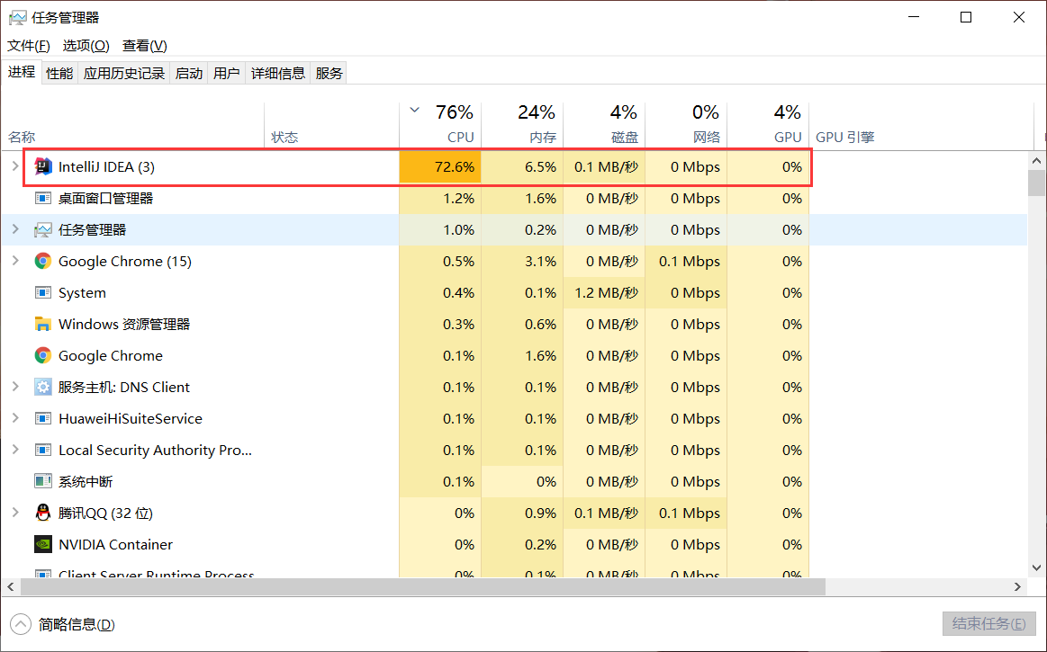Sort by the 磁盘 column header
The image size is (1047, 652).
(604, 125)
